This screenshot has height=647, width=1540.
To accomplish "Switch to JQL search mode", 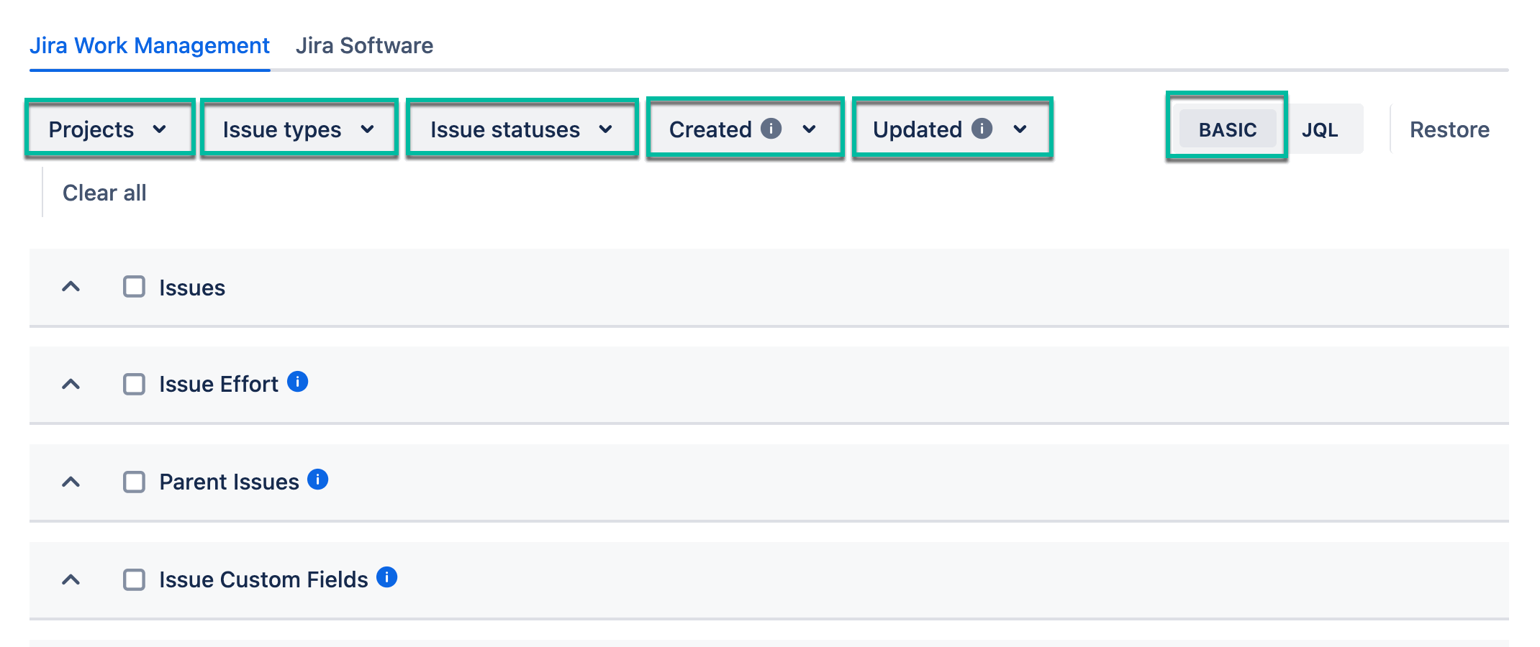I will click(1320, 129).
